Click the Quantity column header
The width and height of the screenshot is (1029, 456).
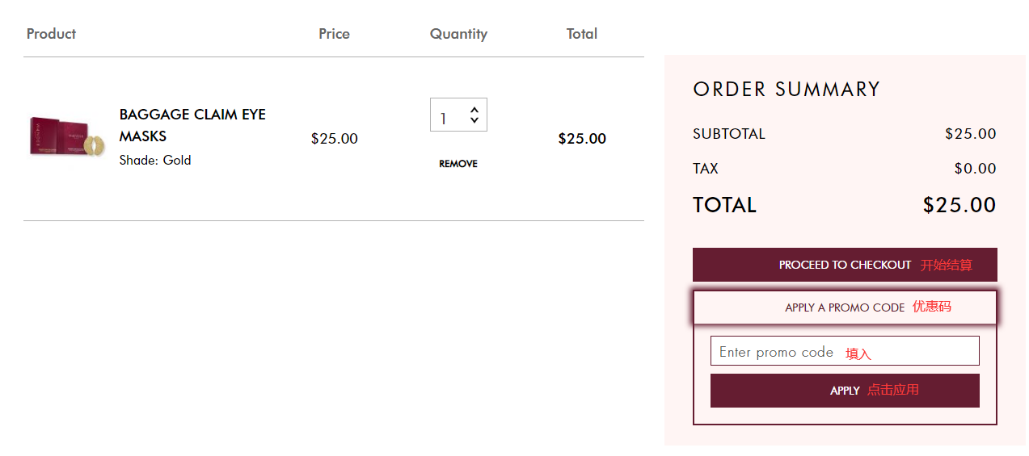458,34
